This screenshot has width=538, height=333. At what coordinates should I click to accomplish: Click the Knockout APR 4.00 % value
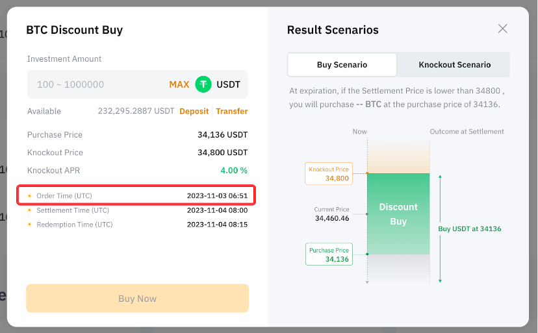234,170
